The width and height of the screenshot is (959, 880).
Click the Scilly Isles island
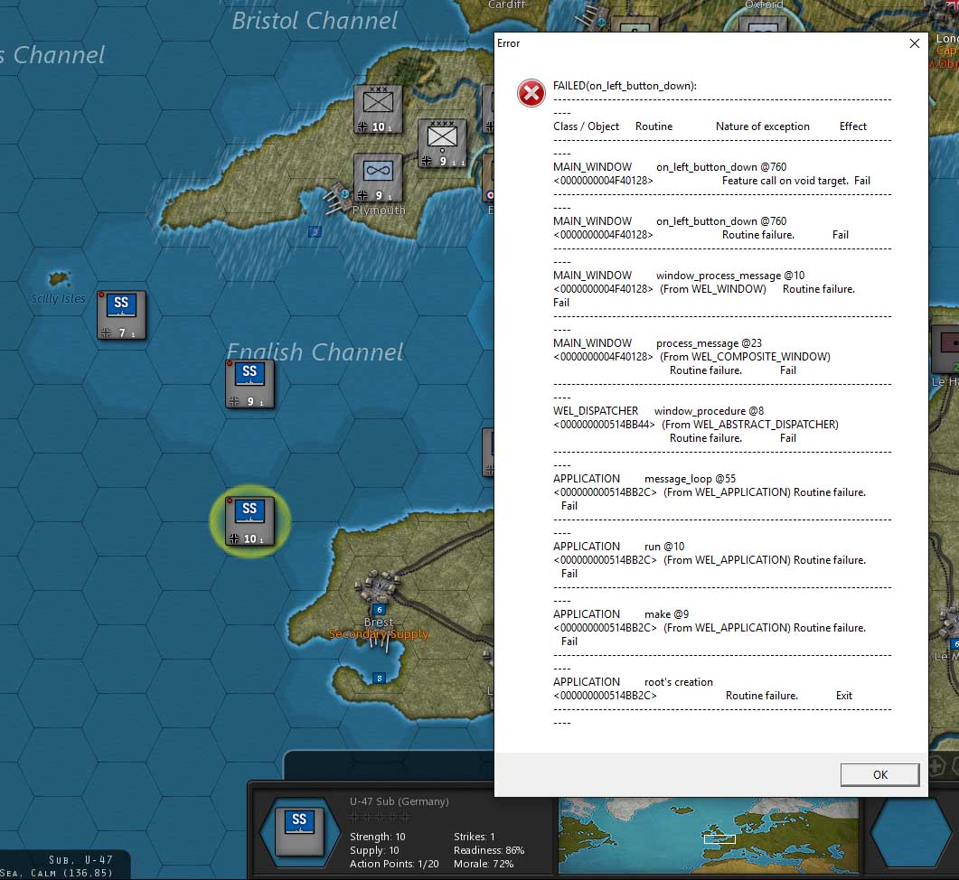point(59,279)
